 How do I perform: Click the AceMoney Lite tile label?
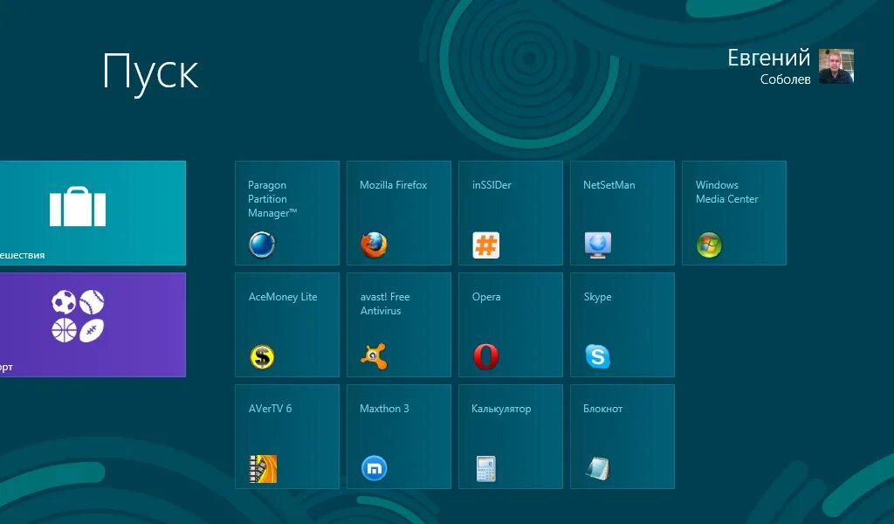click(283, 296)
